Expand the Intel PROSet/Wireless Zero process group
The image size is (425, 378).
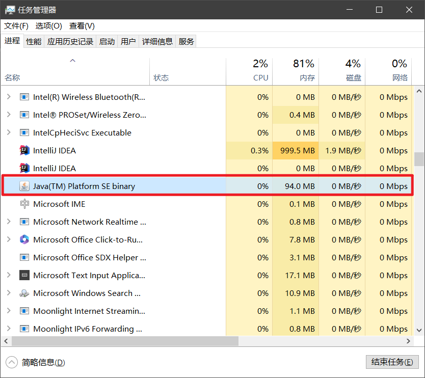(x=9, y=115)
